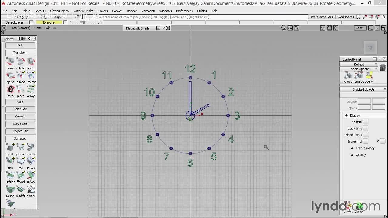
Task: Choose the crvnet (curve network) tool
Action: [x=31, y=190]
